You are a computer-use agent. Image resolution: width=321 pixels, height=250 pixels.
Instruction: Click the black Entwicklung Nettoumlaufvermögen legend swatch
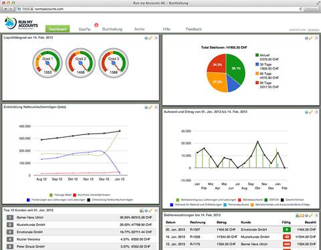tap(89, 200)
